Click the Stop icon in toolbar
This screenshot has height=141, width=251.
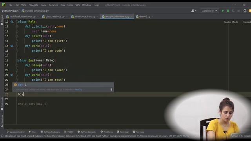tap(238, 11)
